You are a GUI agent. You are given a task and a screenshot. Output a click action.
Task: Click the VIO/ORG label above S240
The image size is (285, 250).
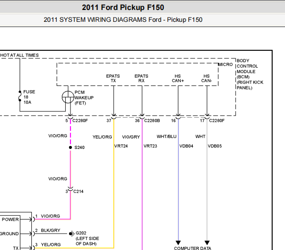[58, 136]
